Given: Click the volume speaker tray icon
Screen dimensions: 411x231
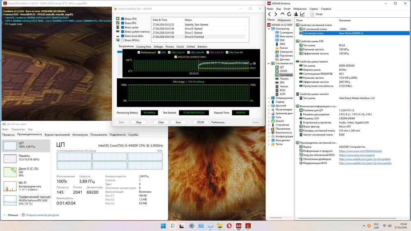Looking at the screenshot, I should [x=390, y=226].
